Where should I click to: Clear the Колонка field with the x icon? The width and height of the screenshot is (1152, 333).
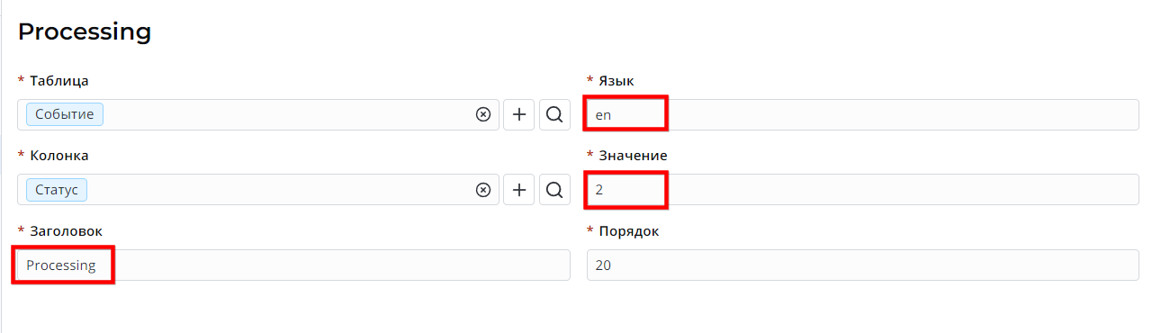[x=483, y=190]
